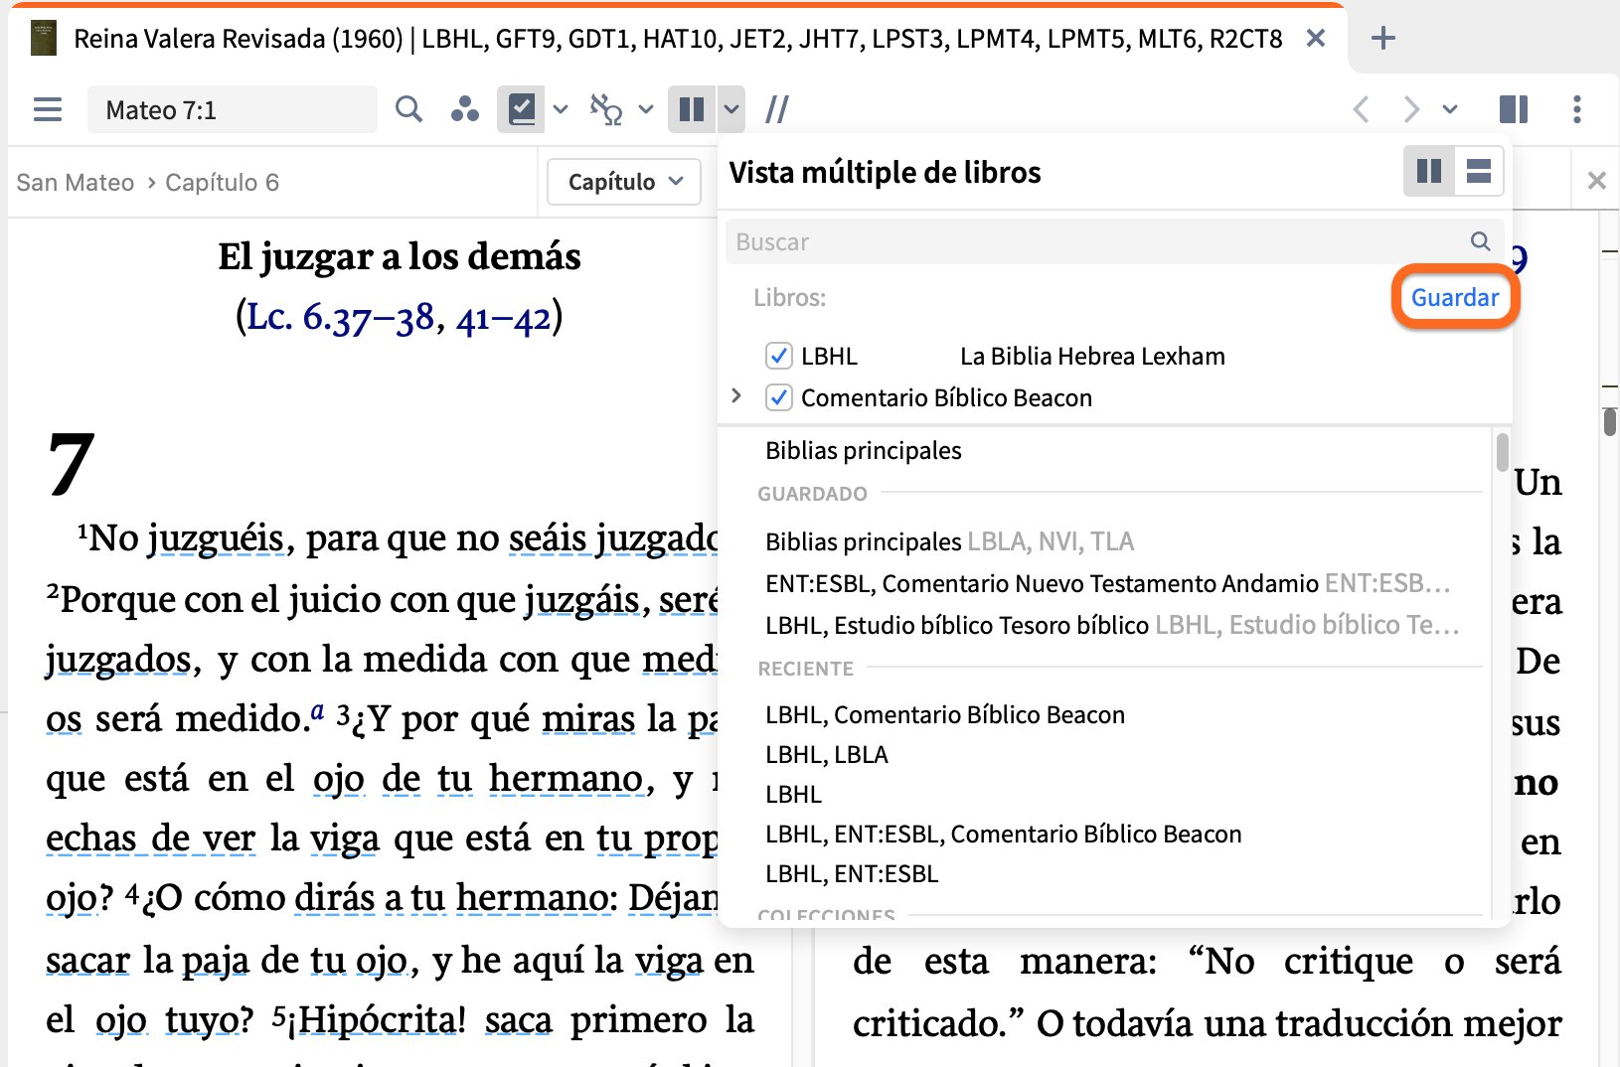Click the Buscar search field

point(1113,241)
